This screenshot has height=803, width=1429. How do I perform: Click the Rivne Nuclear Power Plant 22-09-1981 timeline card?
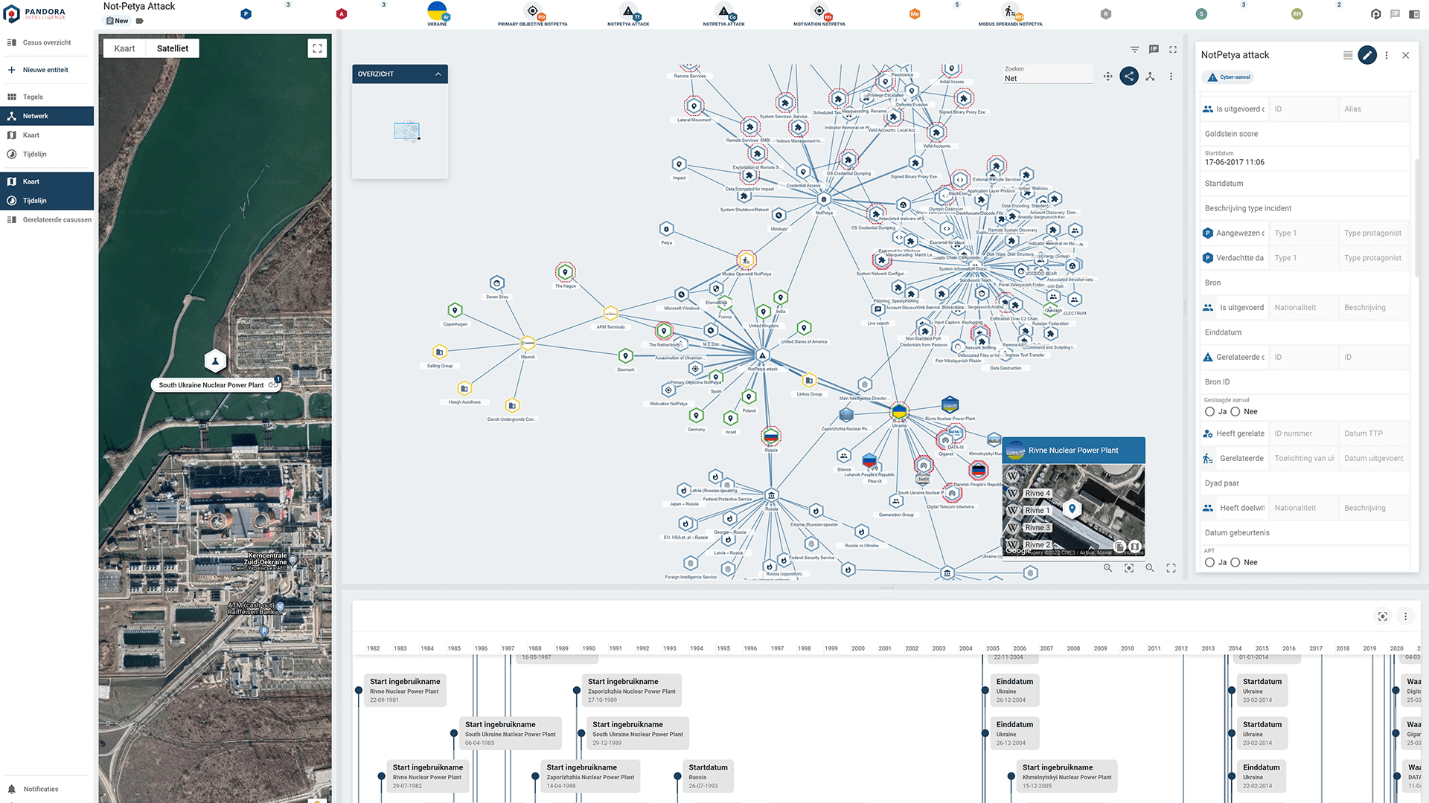pyautogui.click(x=406, y=691)
